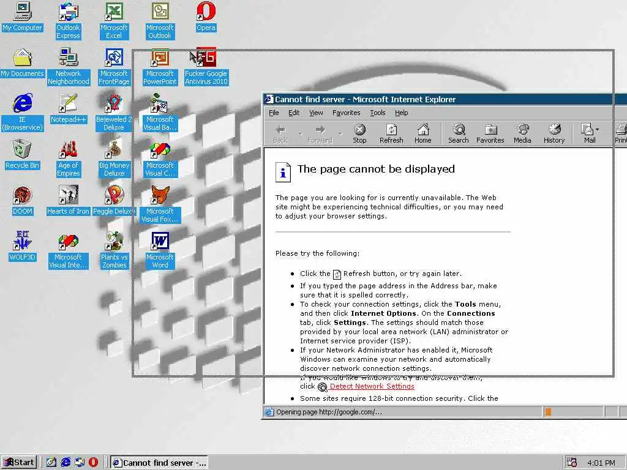This screenshot has height=470, width=627.
Task: Select the Microsoft Excel shortcut
Action: 114,20
